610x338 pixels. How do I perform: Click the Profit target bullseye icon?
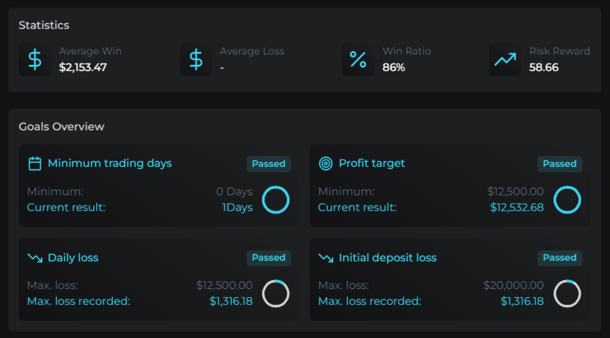tap(325, 163)
